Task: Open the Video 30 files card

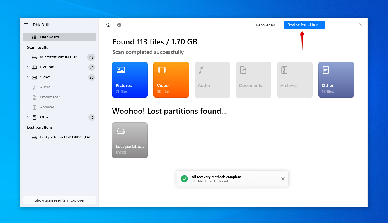Action: (x=171, y=80)
